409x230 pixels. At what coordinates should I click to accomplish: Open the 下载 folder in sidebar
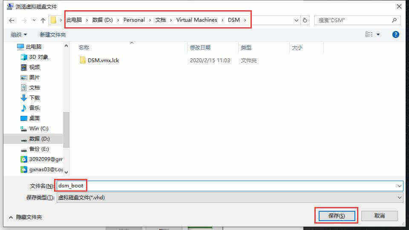click(35, 98)
